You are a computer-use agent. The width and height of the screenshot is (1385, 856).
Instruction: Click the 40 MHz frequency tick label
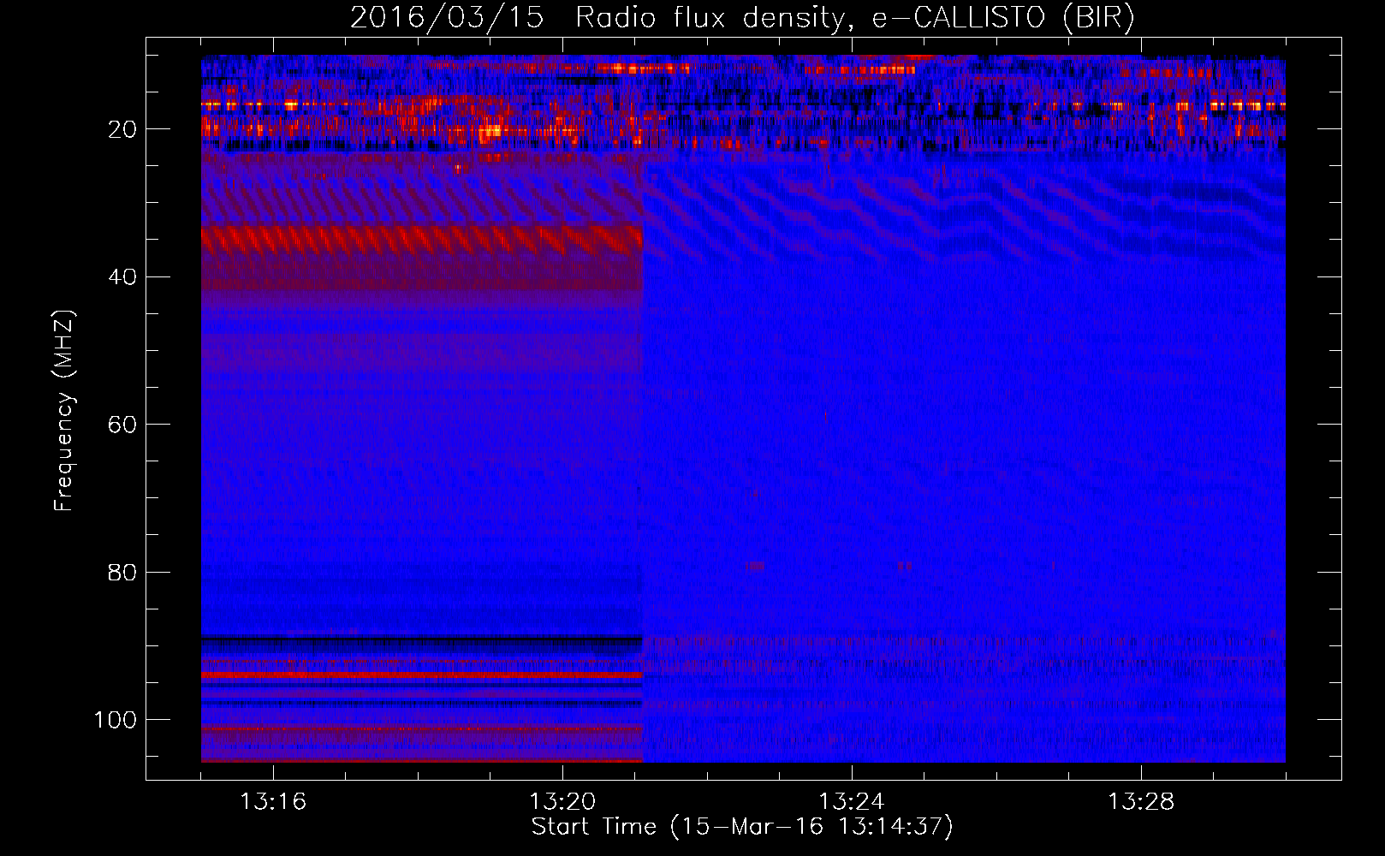pos(122,277)
